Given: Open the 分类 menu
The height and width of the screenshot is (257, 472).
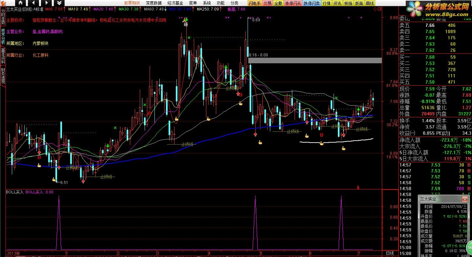Looking at the screenshot, I should tap(235, 3).
